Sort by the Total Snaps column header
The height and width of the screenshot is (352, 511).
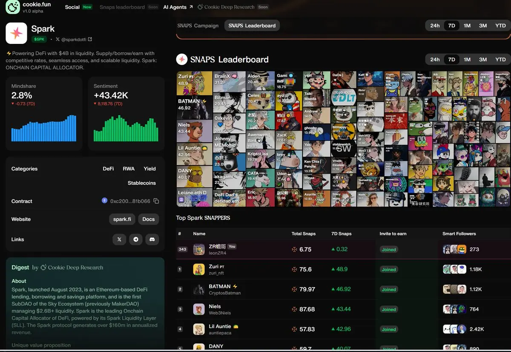click(304, 234)
